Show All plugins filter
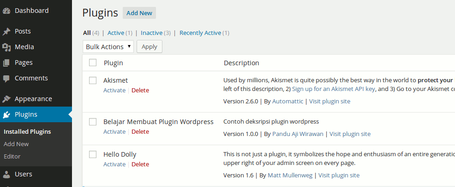 point(87,33)
